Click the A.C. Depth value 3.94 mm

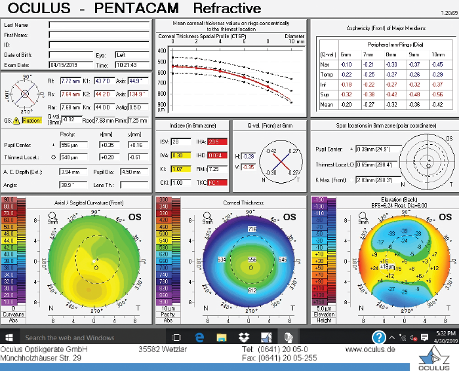pos(73,172)
